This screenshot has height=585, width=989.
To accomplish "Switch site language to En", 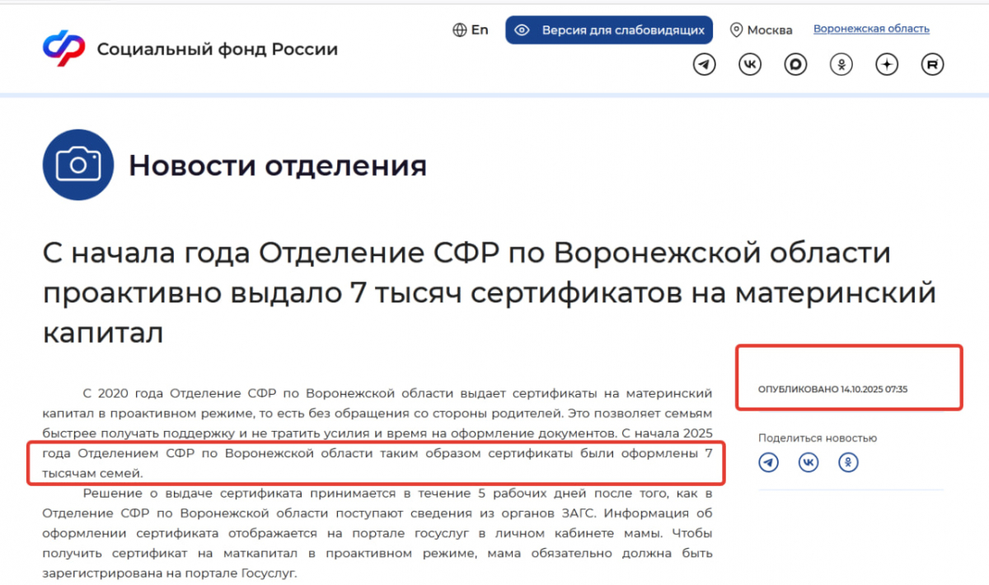I will point(471,30).
